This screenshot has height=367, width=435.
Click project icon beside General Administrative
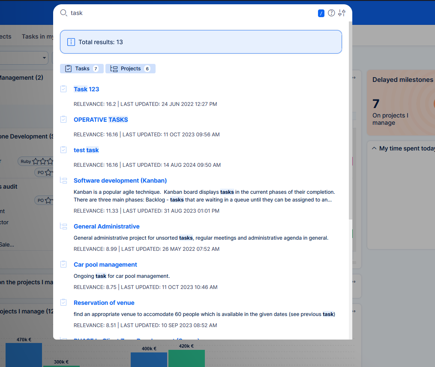(x=63, y=226)
